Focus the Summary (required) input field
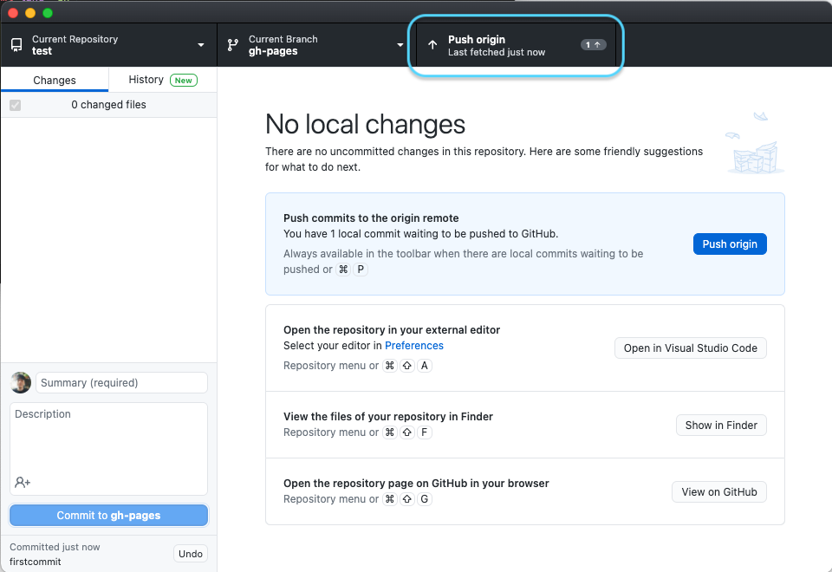832x572 pixels. (x=121, y=382)
